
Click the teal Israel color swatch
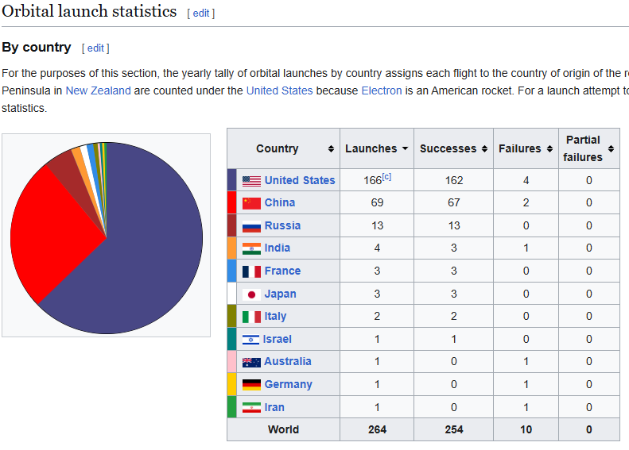232,339
